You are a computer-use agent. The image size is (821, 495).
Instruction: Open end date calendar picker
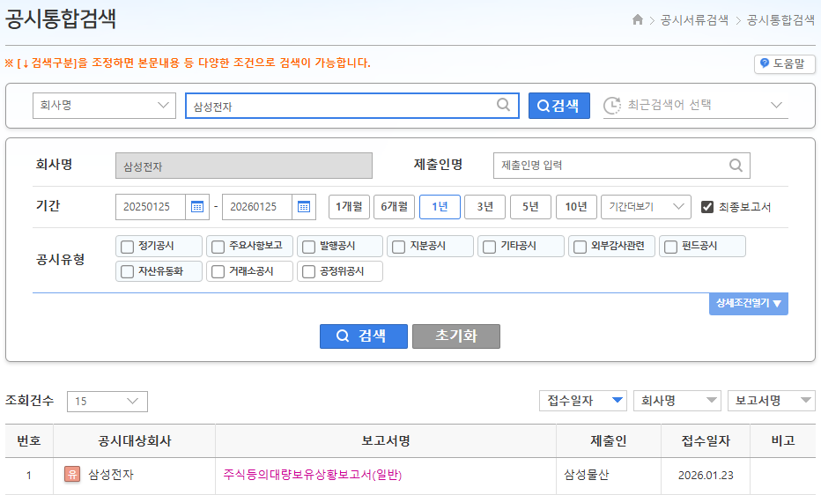pos(304,207)
